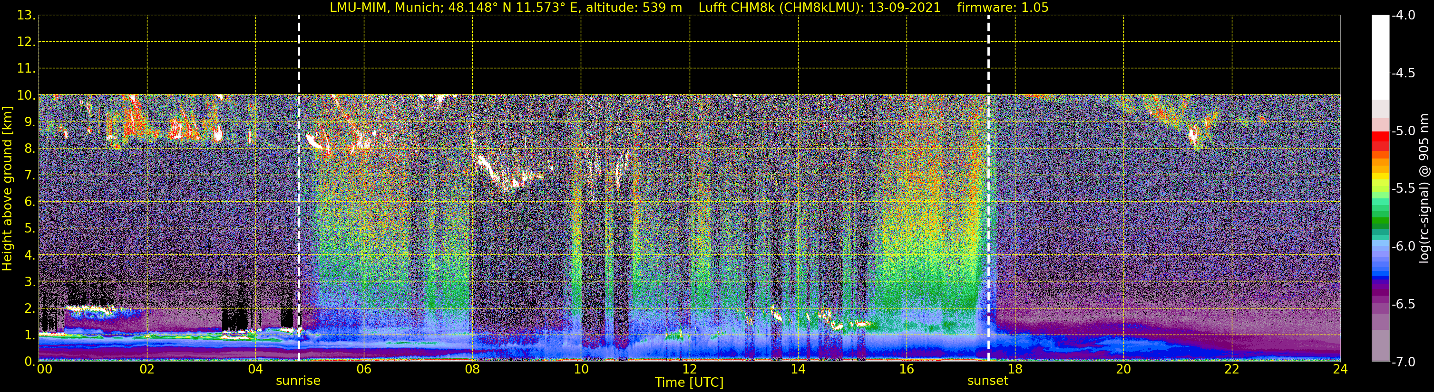Click the colorbar tick label '-6.0'
Screen dimensions: 1434x392
coord(1403,246)
